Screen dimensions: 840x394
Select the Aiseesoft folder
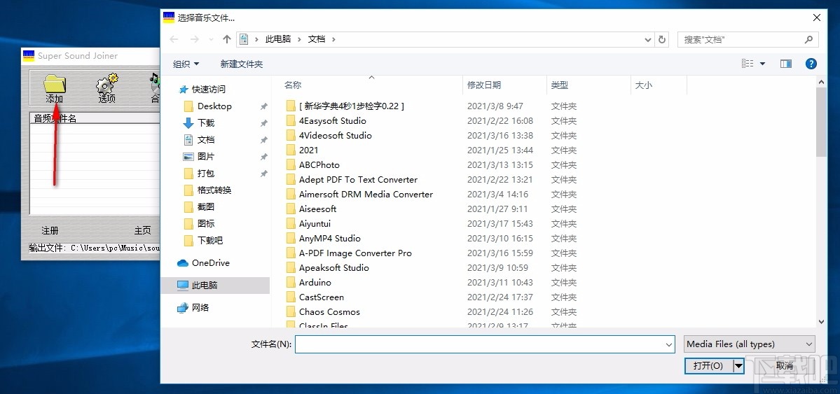coord(317,209)
